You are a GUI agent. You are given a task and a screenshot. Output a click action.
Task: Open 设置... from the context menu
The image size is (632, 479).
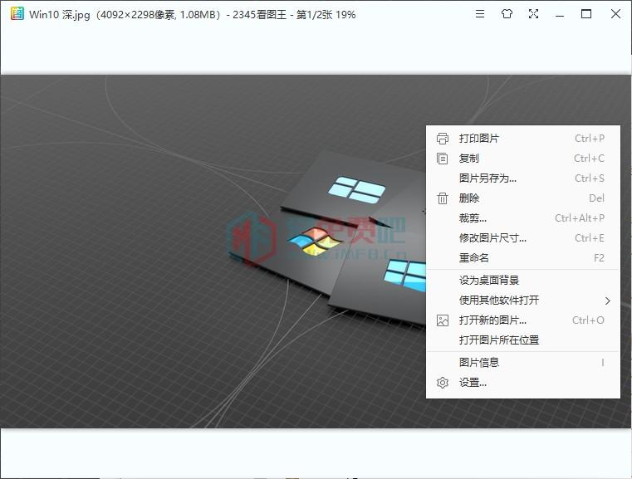tap(522, 383)
